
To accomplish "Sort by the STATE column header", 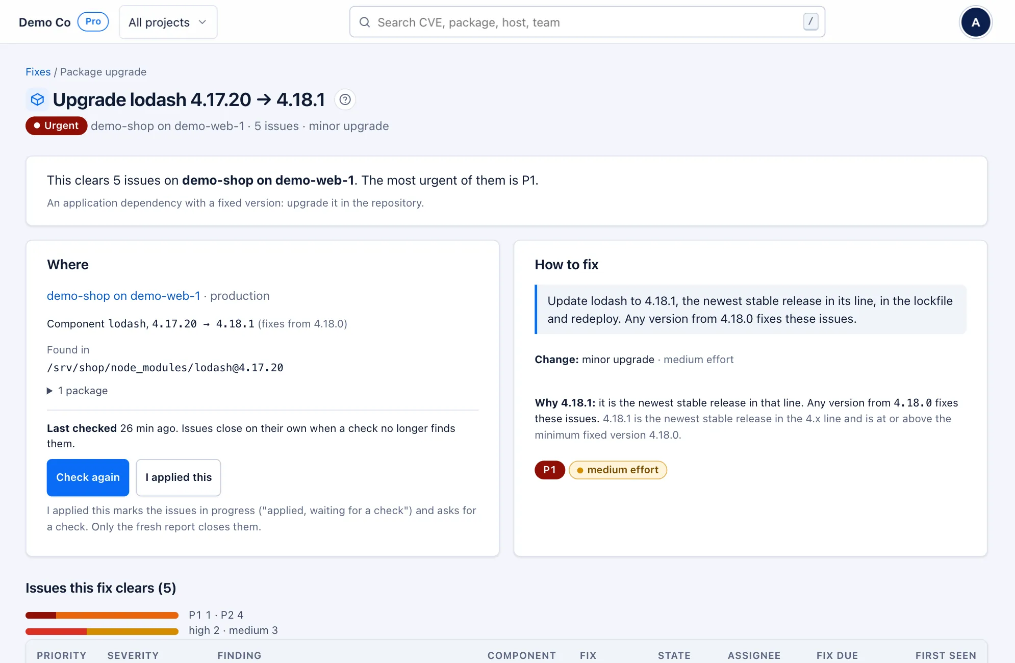I will tap(674, 655).
